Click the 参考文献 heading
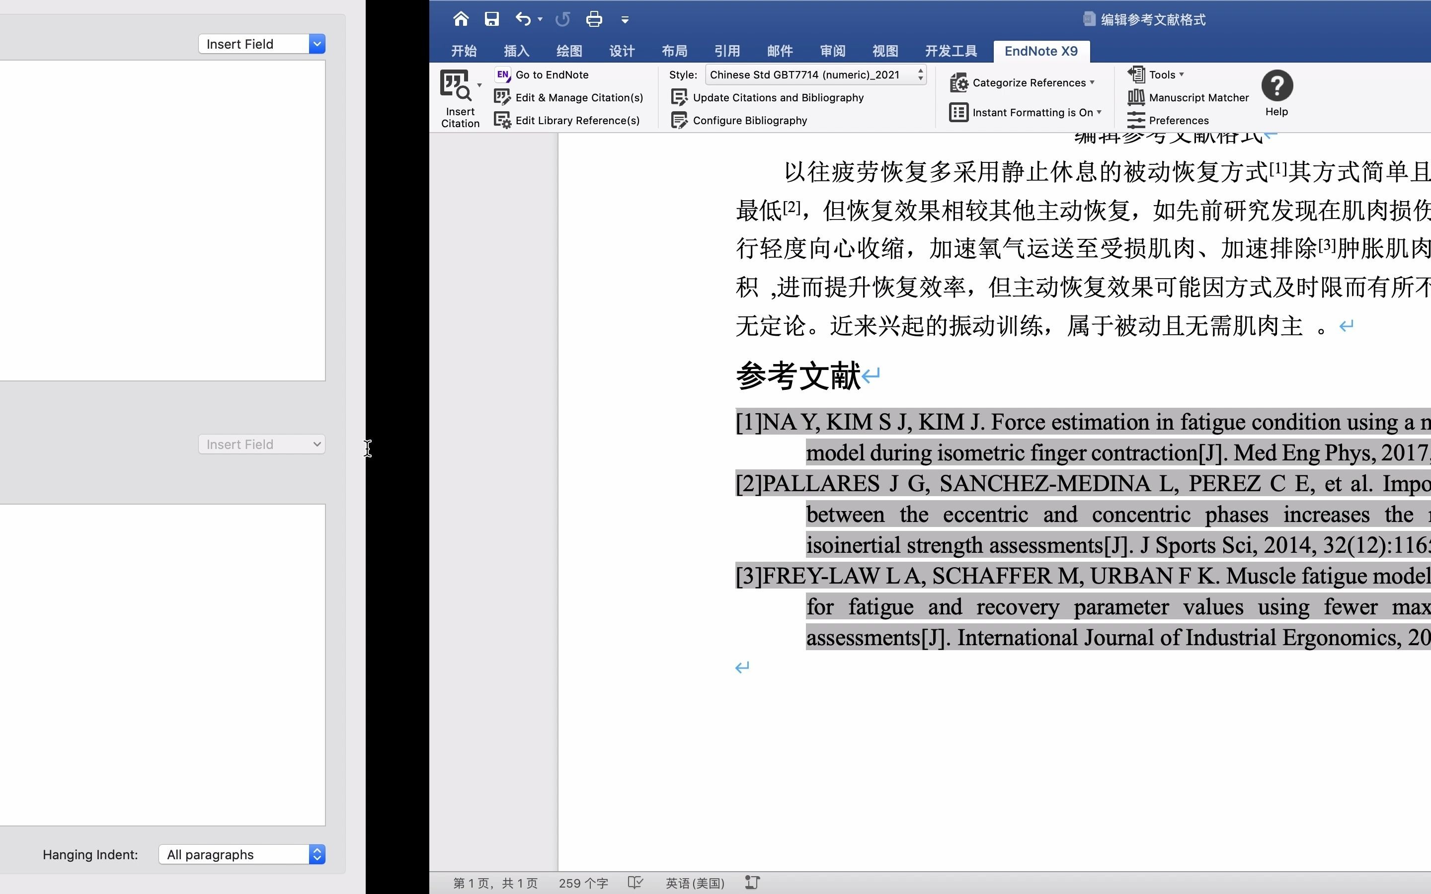Image resolution: width=1431 pixels, height=894 pixels. [x=798, y=376]
